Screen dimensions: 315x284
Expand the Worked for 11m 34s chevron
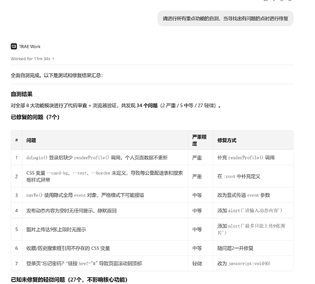click(53, 59)
